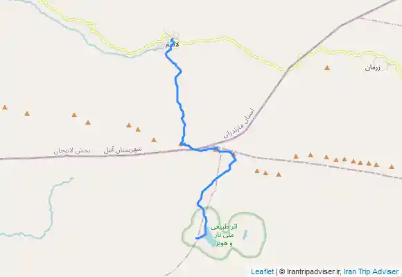Select the زرمان village label
The height and width of the screenshot is (277, 402).
(x=373, y=68)
